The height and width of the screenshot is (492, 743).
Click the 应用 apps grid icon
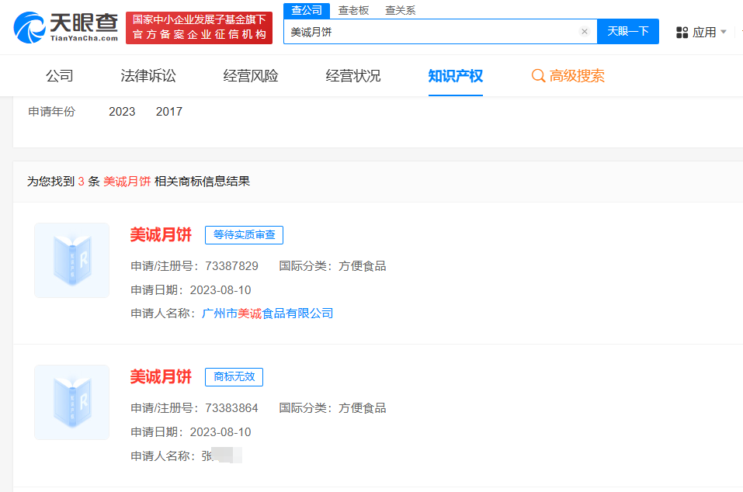pos(682,32)
